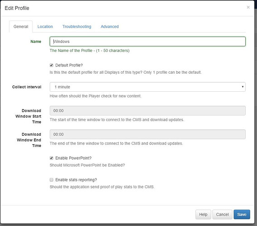Enable stats reporting checkbox
Viewport: 257px width, 226px height.
point(52,180)
